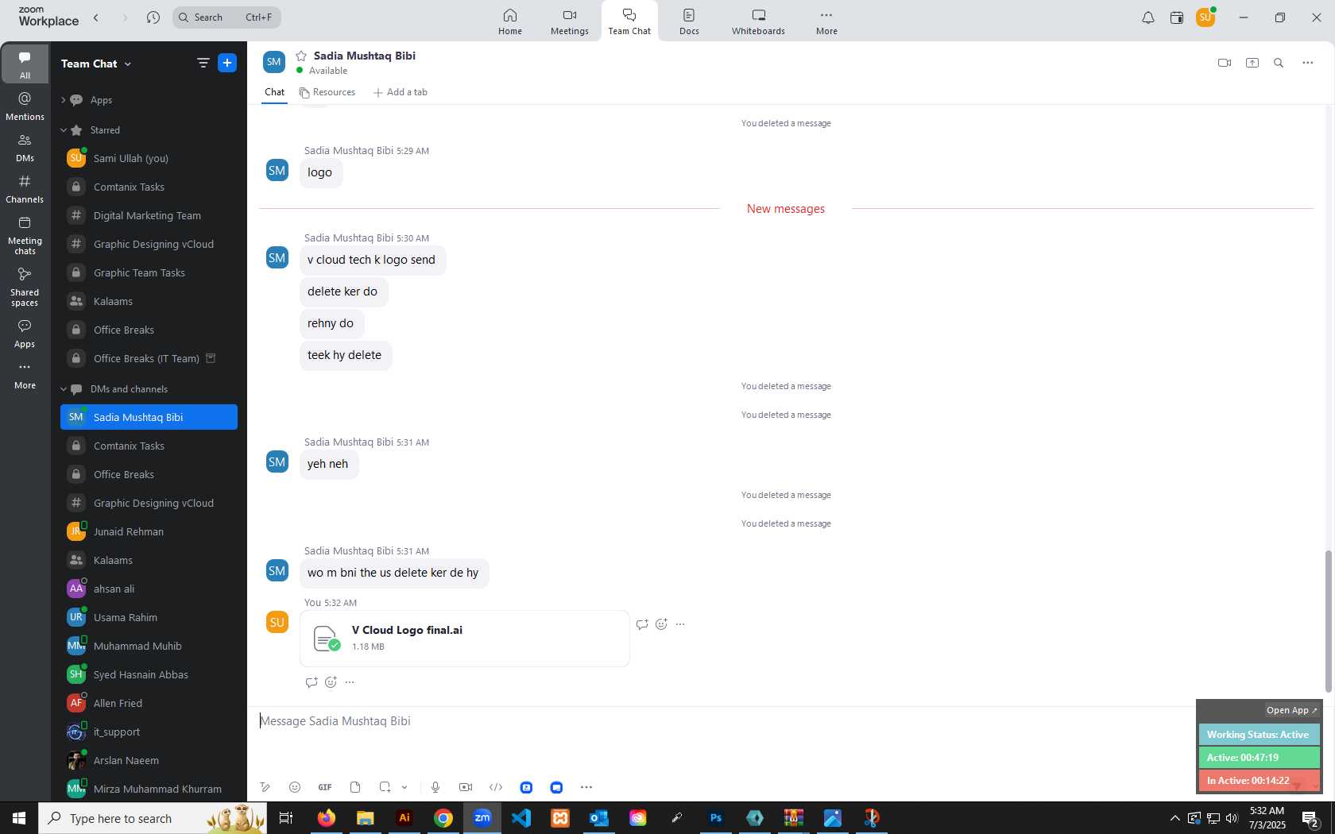Open Sami Ullah (you) chat

click(x=149, y=158)
